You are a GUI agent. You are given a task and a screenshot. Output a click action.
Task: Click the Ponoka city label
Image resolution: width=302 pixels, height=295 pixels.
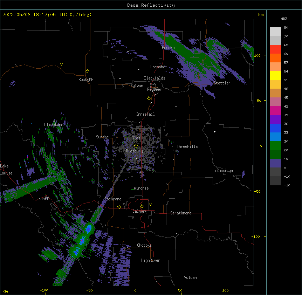point(168,48)
